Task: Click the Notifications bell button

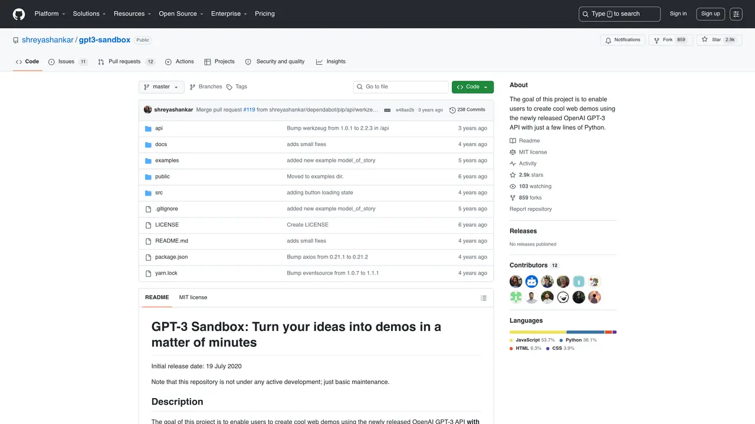Action: (623, 40)
